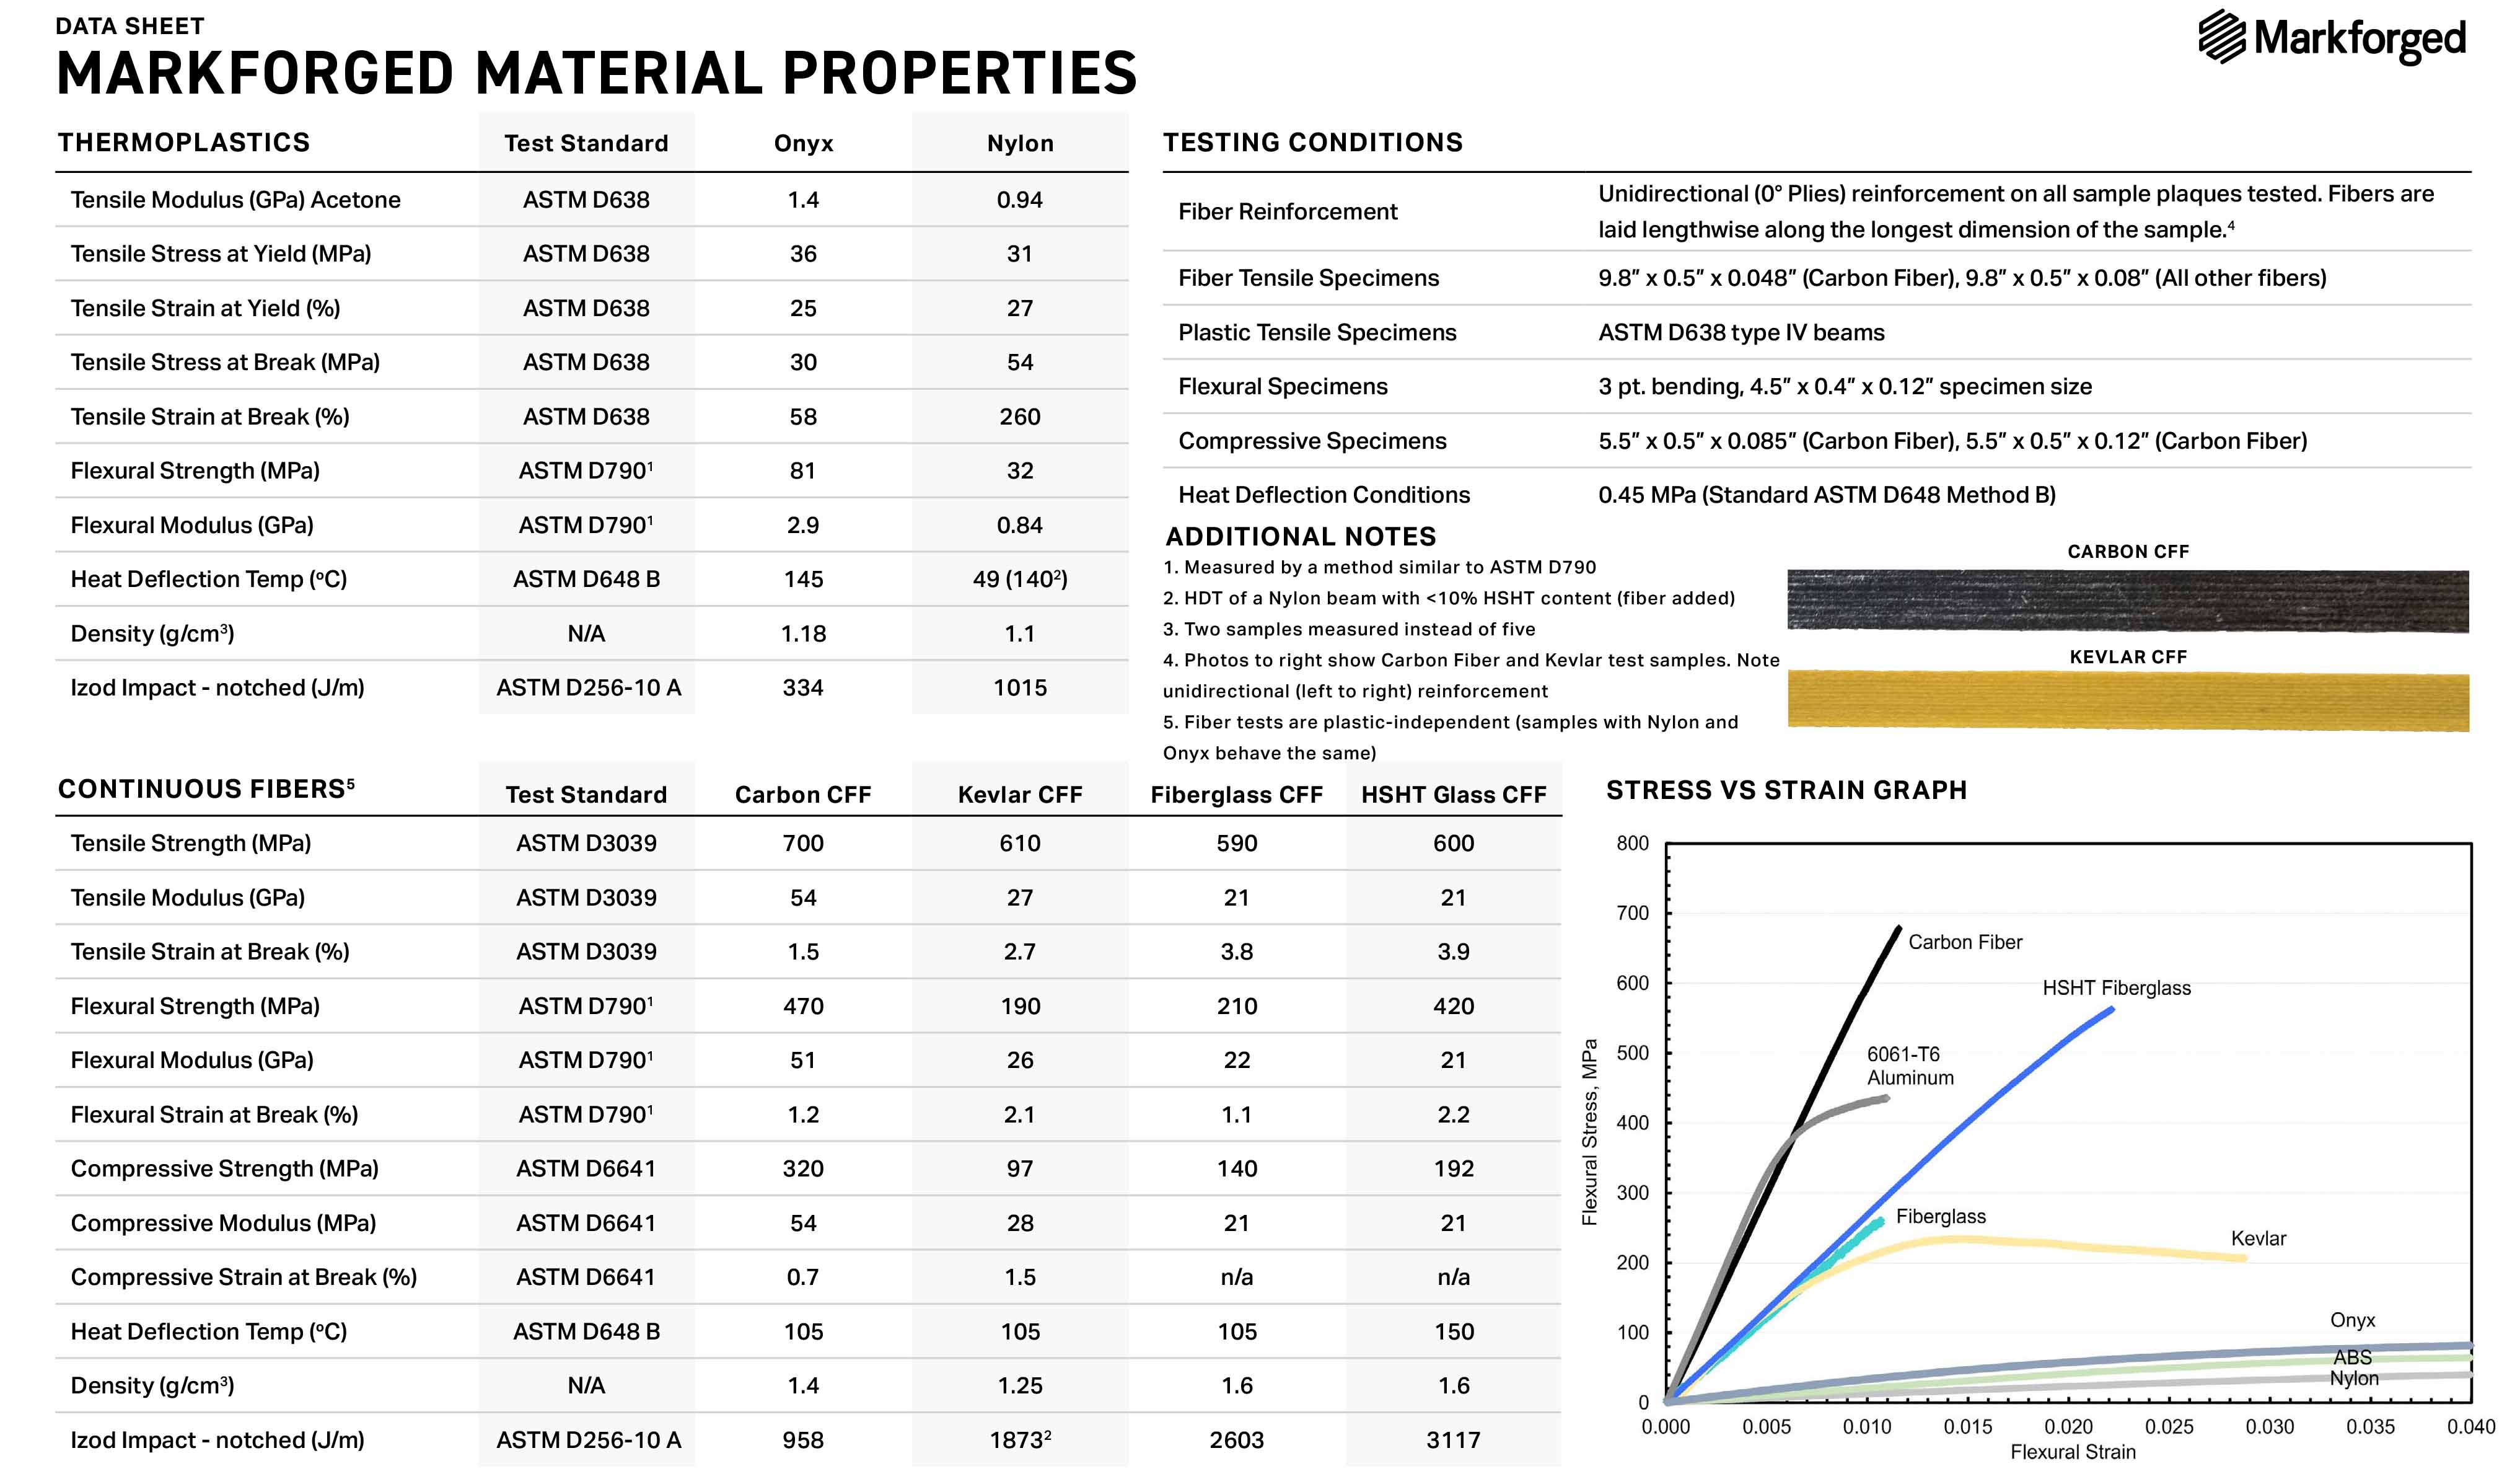Click the Kevlar CFF column header

1020,795
